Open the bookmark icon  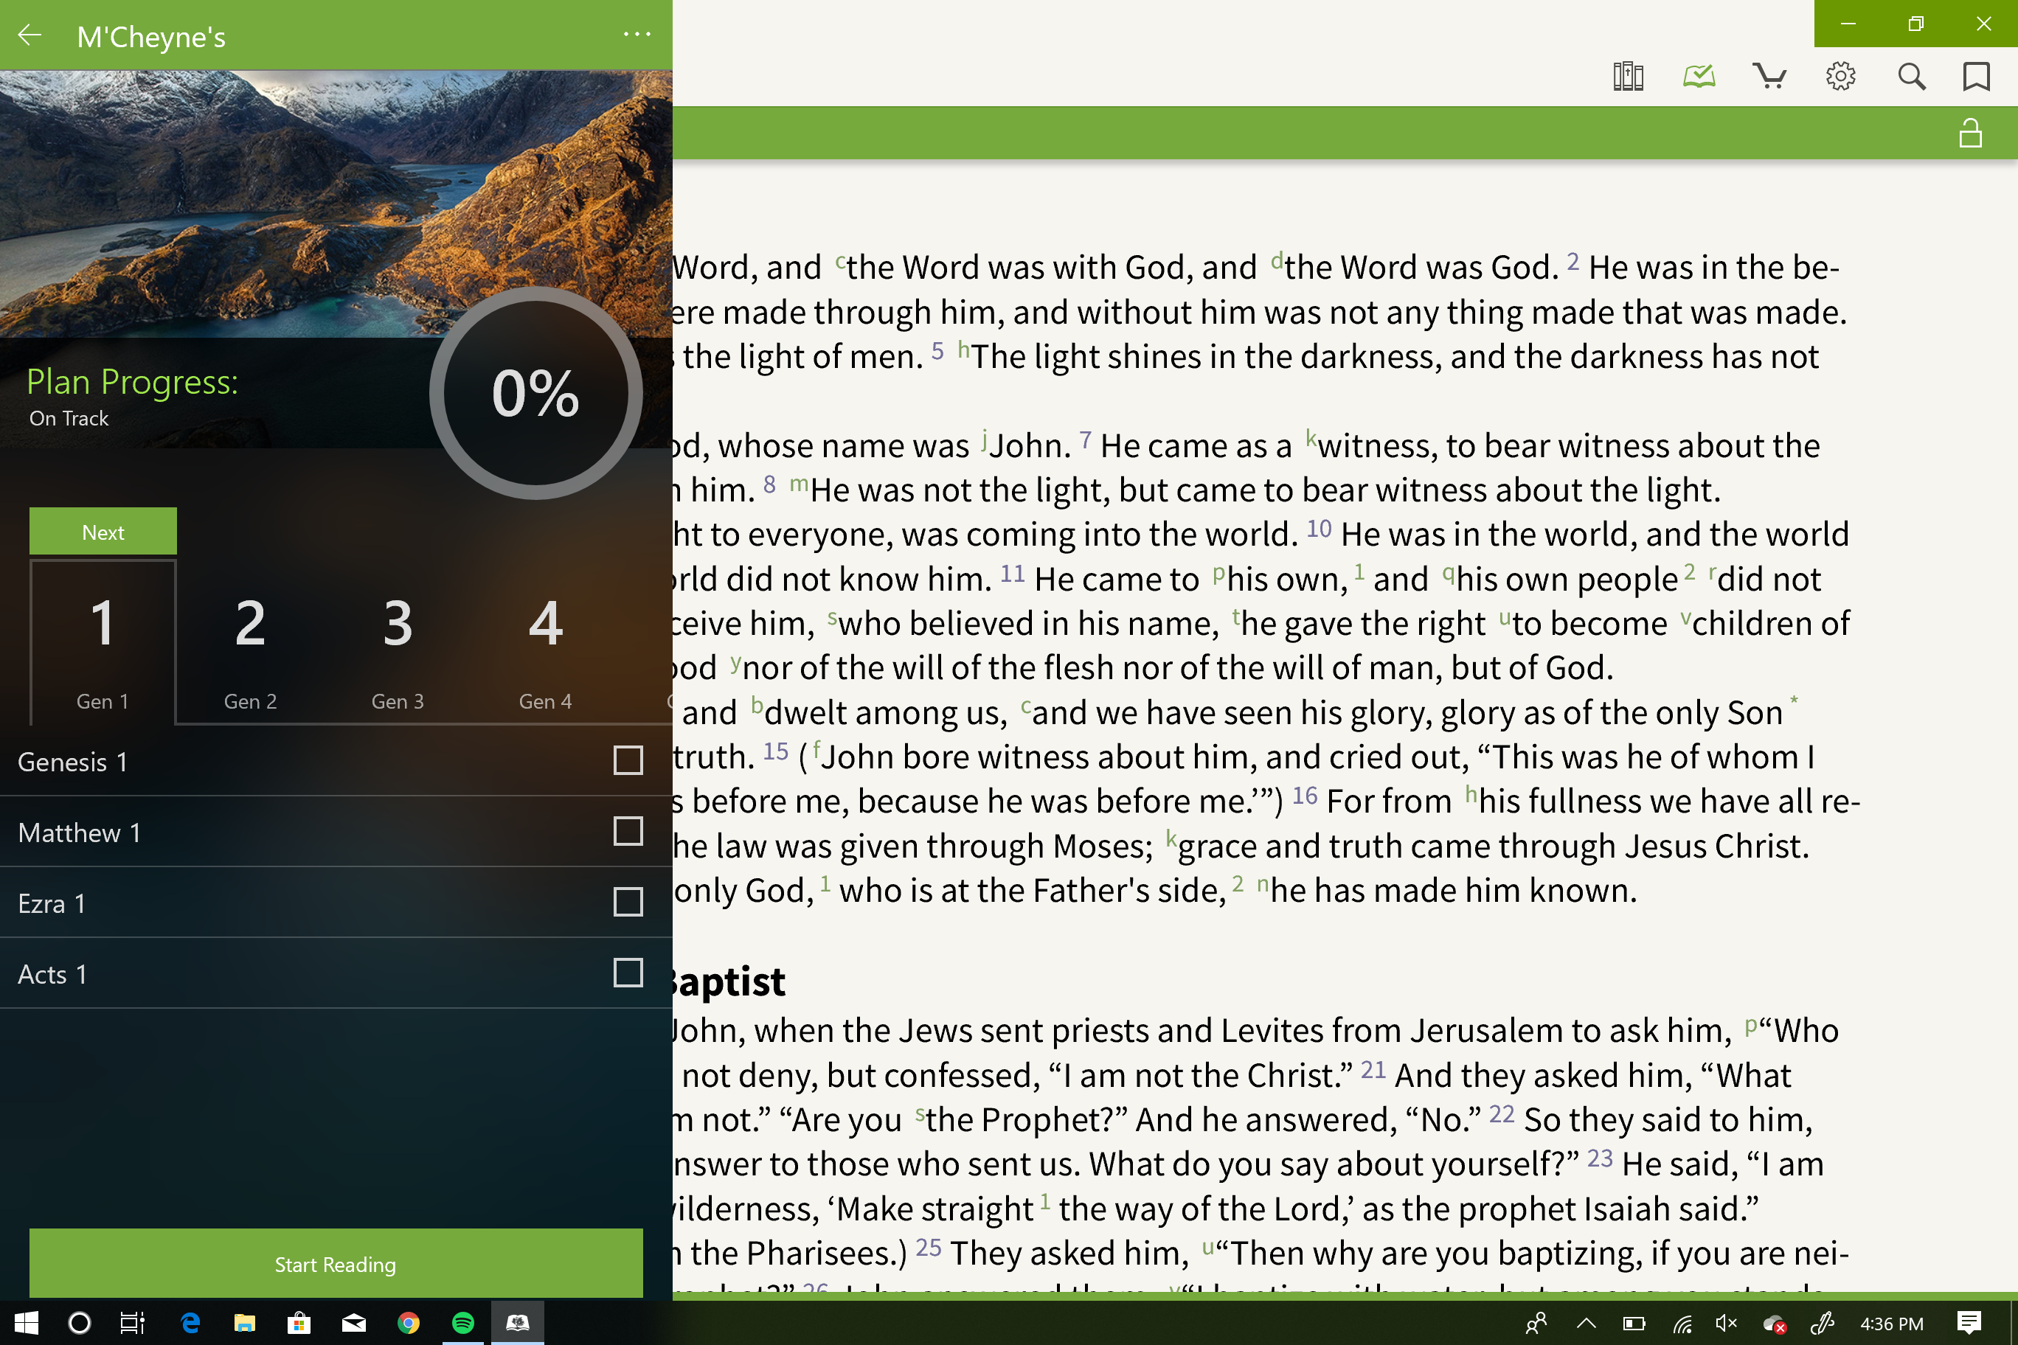pos(1977,77)
